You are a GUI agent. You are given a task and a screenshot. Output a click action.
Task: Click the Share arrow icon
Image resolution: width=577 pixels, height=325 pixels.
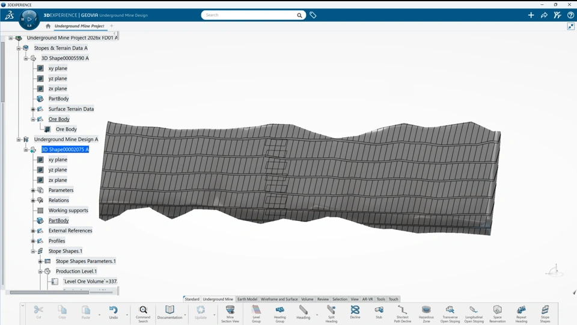click(x=544, y=15)
